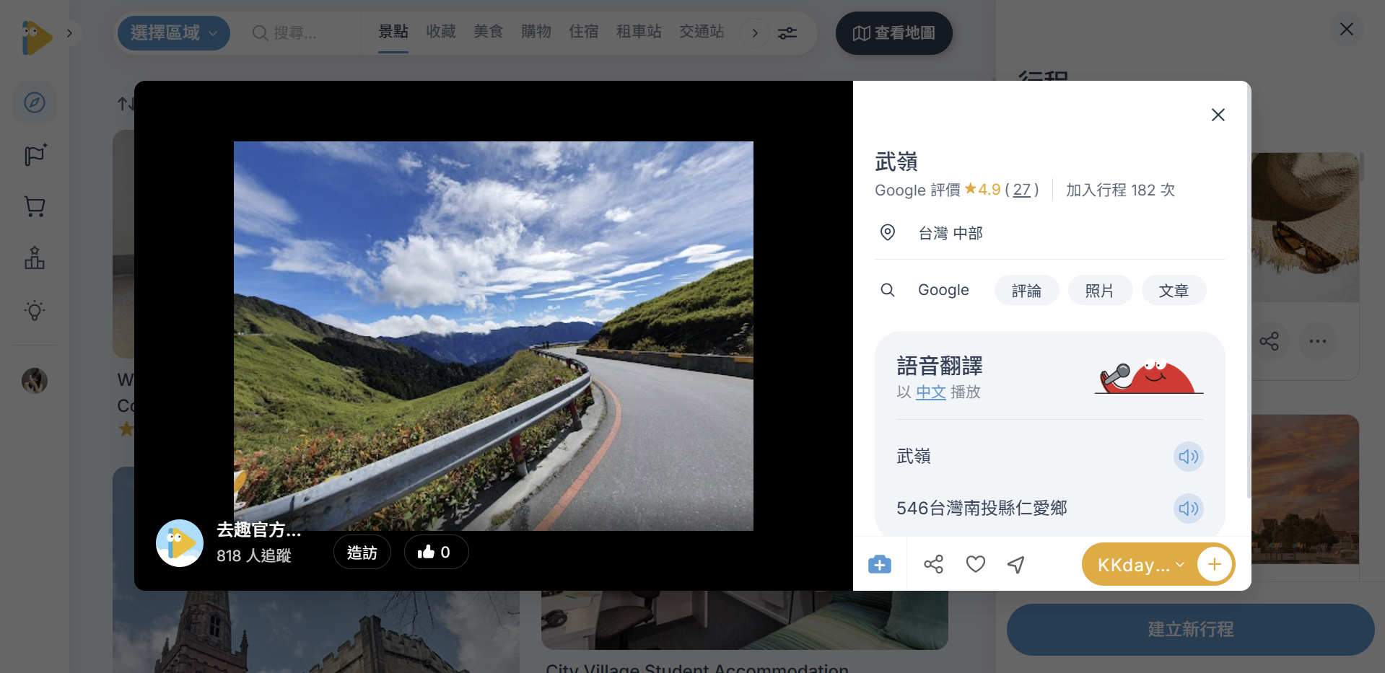Click the 建立新行程 button
This screenshot has height=673, width=1385.
click(1191, 630)
